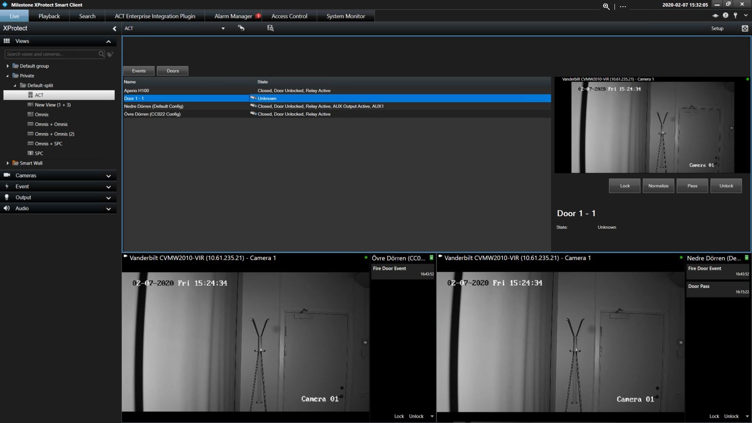Click the bulb icon beside Output
Viewport: 752px width, 423px height.
7,197
